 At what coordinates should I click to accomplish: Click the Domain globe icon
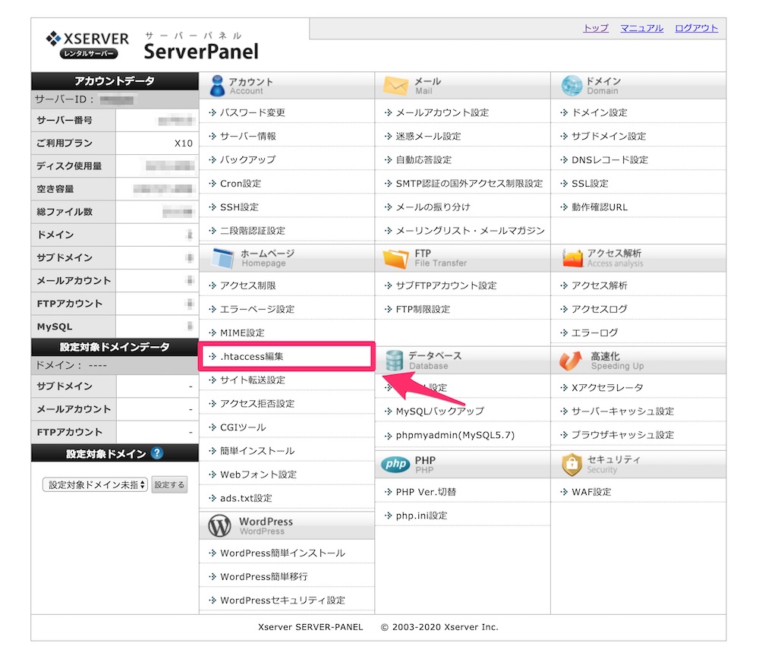point(572,86)
